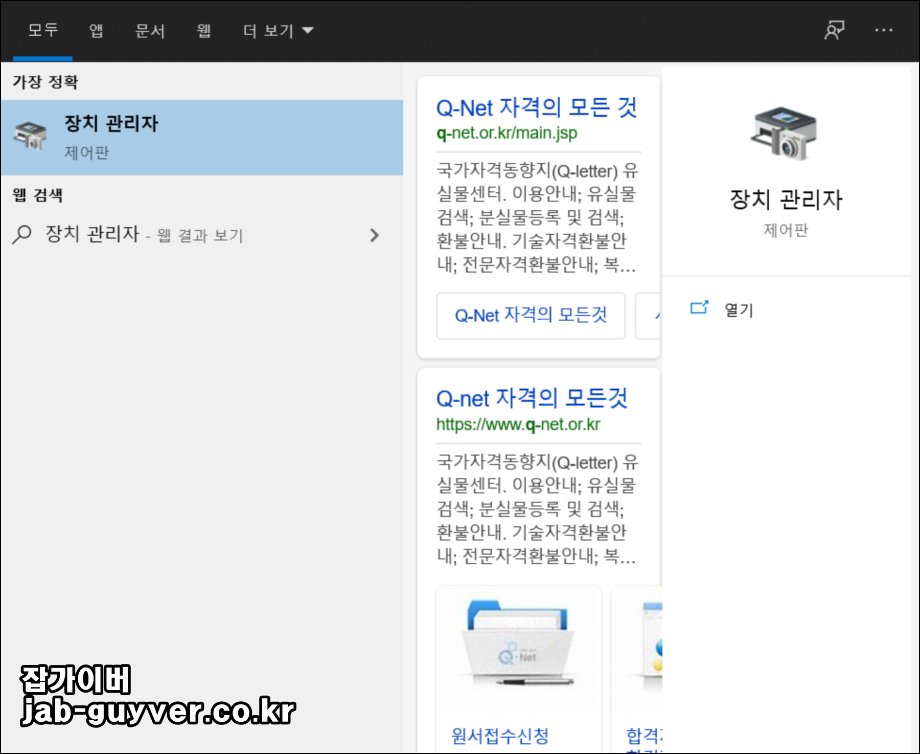This screenshot has width=920, height=754.
Task: Select the 모두 search tab
Action: (43, 31)
